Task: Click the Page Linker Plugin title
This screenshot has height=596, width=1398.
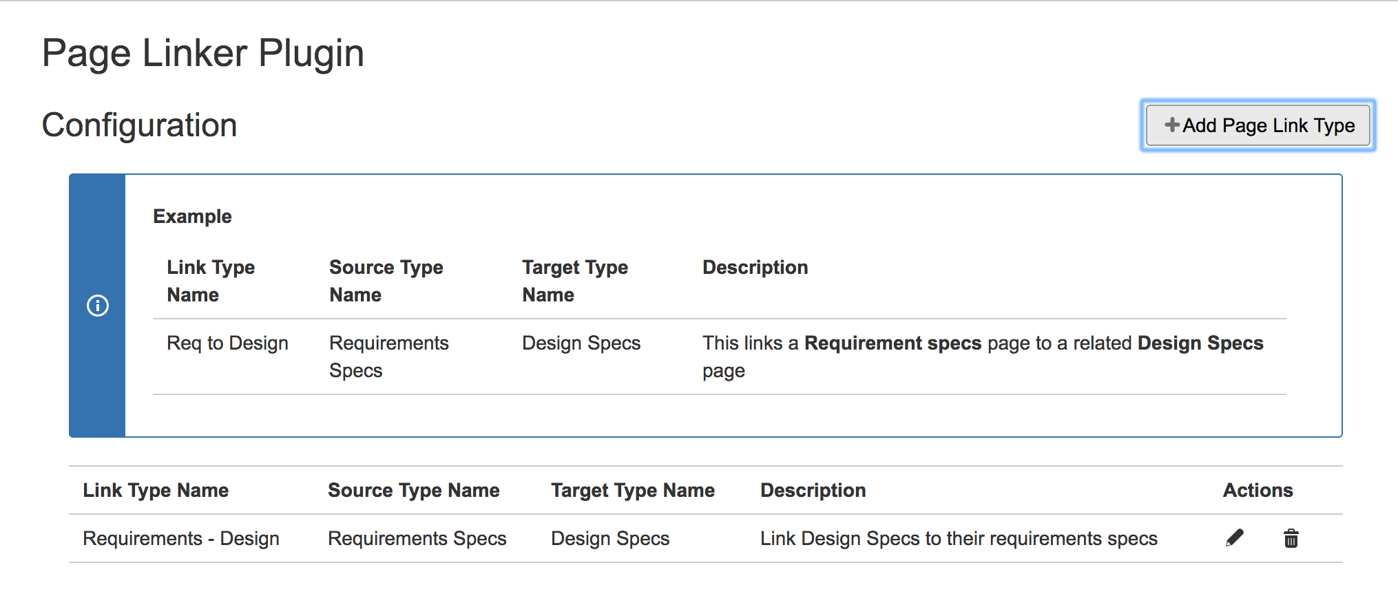Action: click(x=203, y=53)
